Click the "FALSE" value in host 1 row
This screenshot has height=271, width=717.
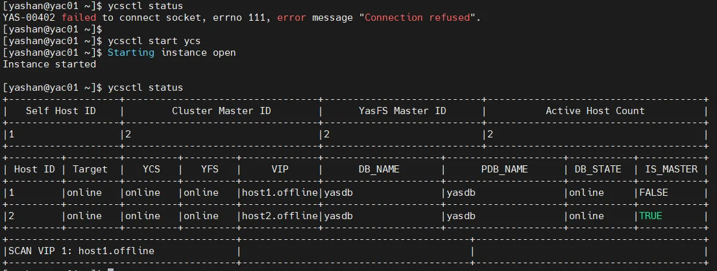[653, 193]
